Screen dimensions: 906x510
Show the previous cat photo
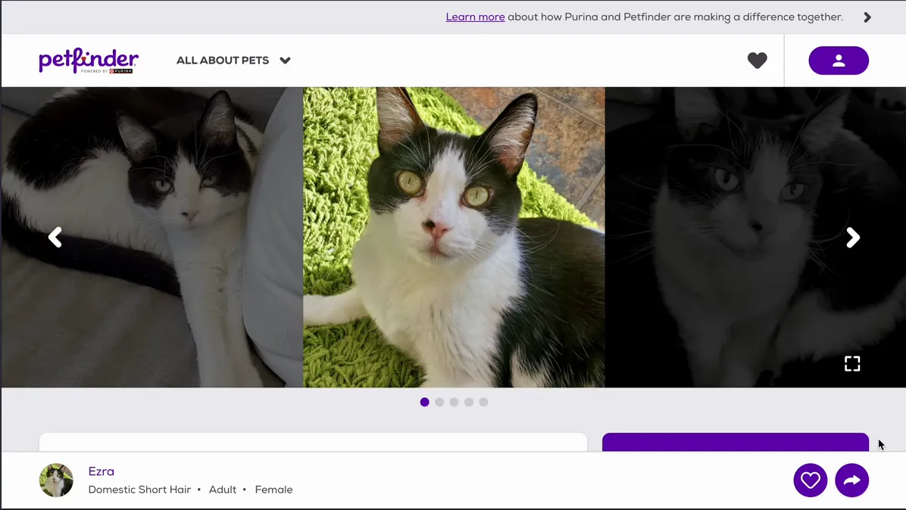(55, 238)
